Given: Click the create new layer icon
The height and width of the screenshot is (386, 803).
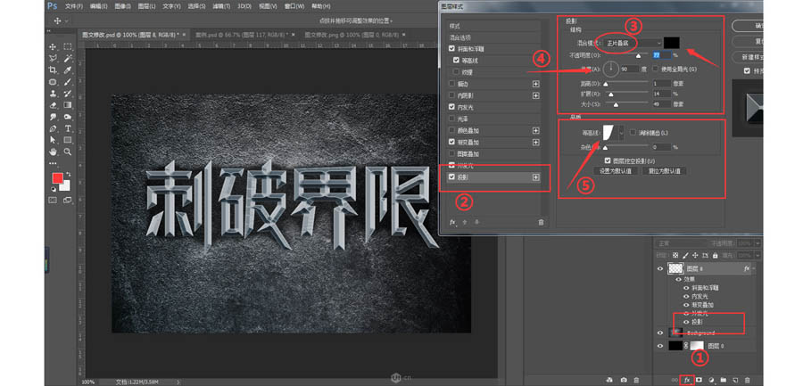Looking at the screenshot, I should point(735,380).
